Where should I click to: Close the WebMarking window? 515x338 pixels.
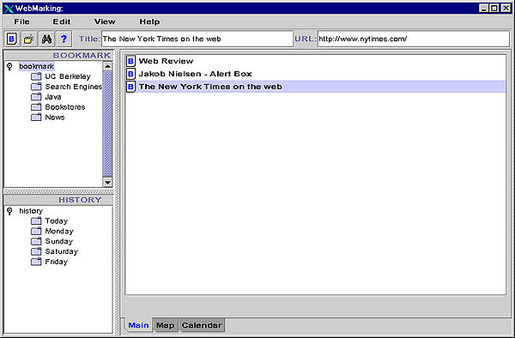point(506,9)
